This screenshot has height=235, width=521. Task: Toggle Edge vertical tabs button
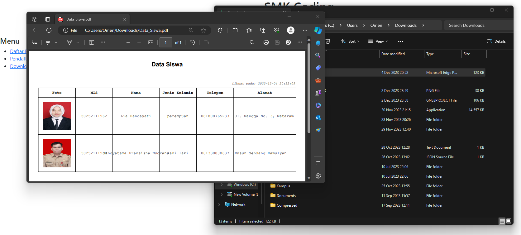pos(48,19)
